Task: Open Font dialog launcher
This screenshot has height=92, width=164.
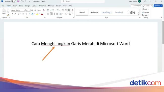Action: (45, 18)
